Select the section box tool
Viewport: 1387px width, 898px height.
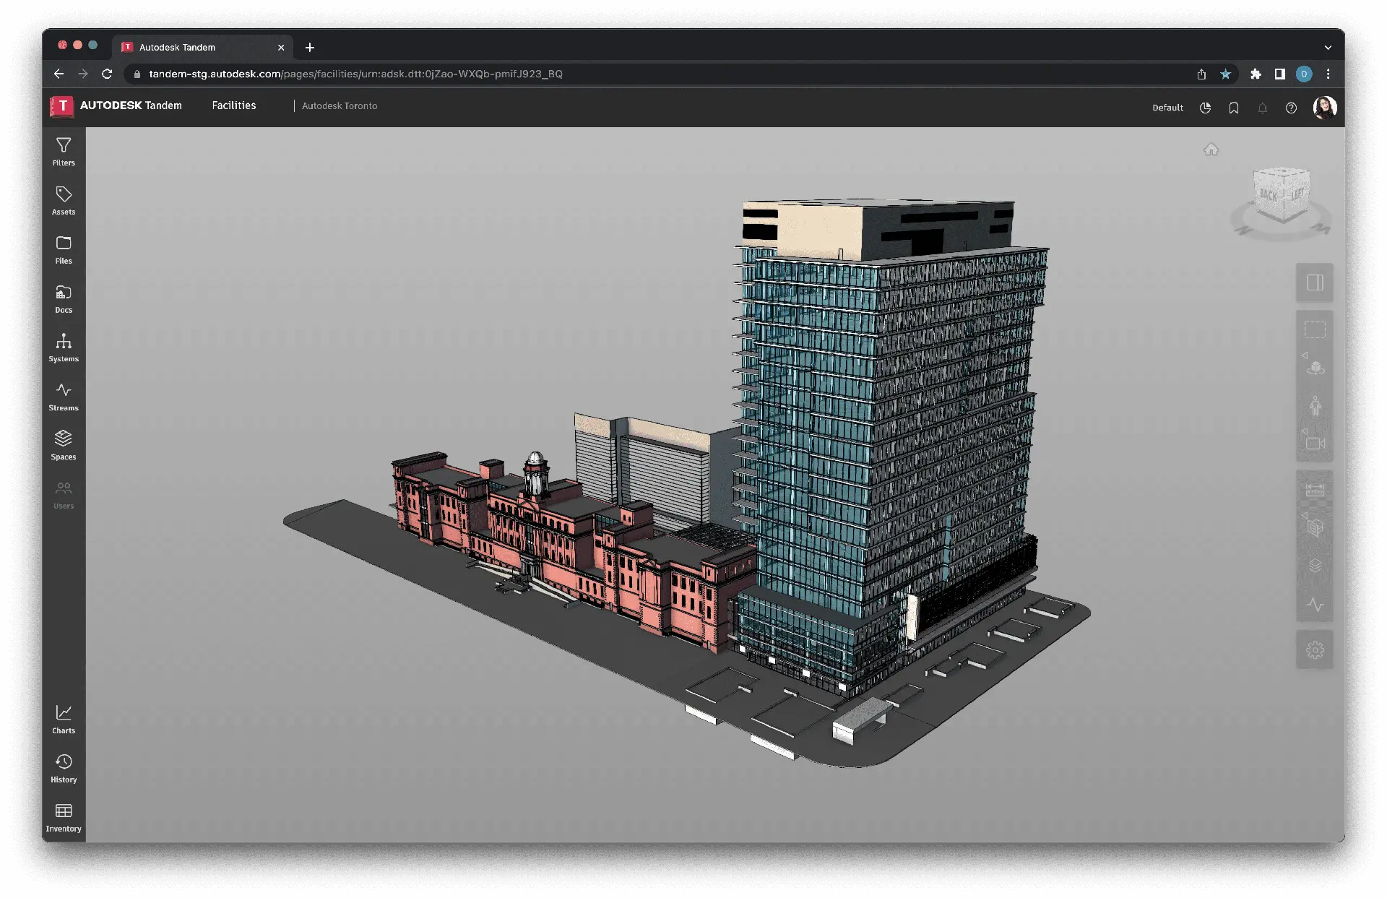click(x=1315, y=528)
